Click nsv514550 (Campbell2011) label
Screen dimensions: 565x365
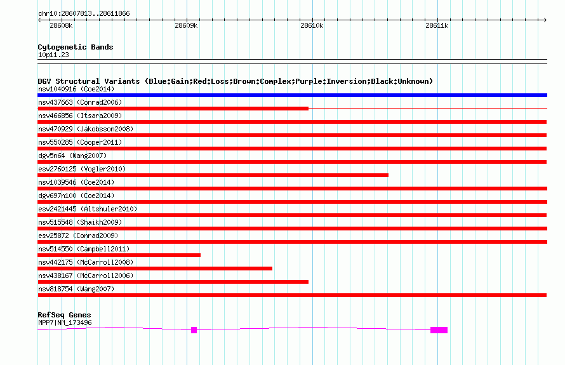tap(84, 249)
